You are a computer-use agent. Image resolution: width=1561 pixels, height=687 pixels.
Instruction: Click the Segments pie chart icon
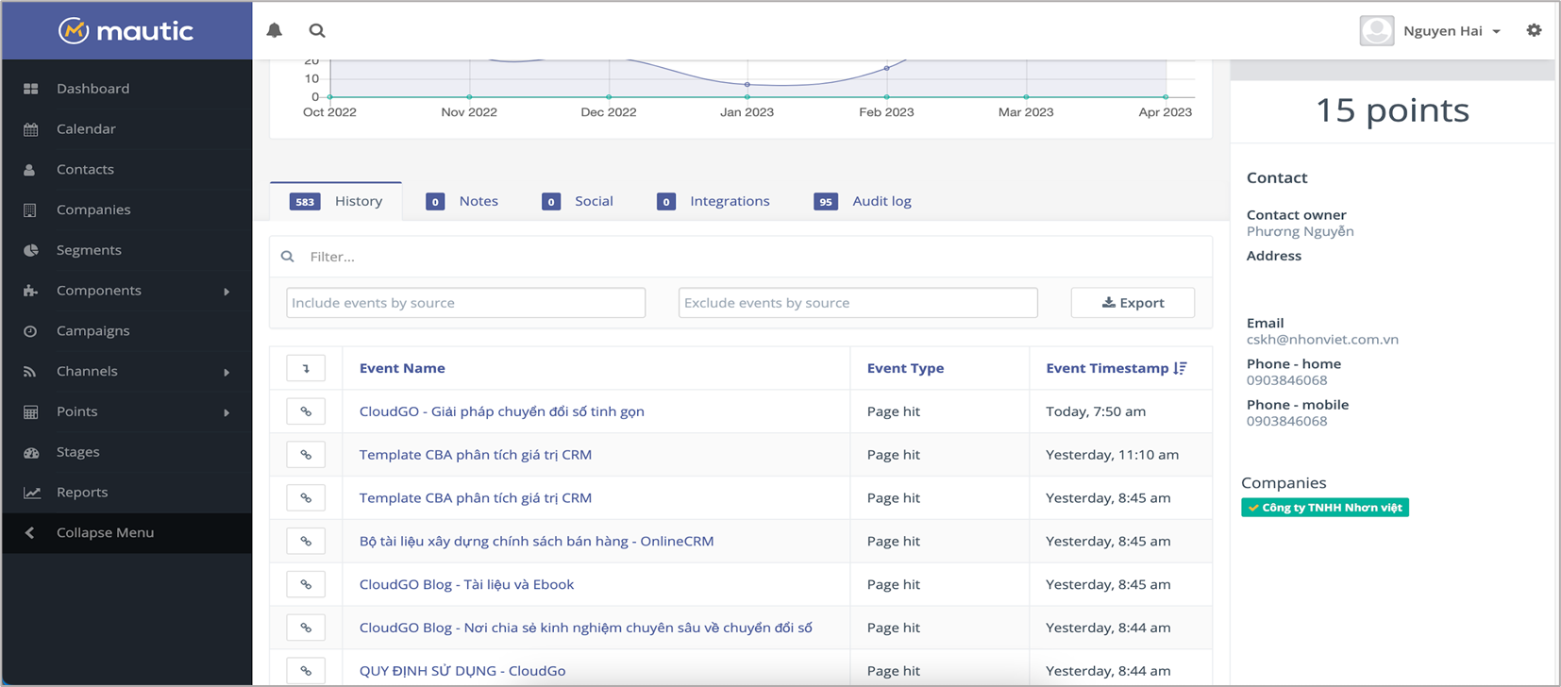click(31, 250)
